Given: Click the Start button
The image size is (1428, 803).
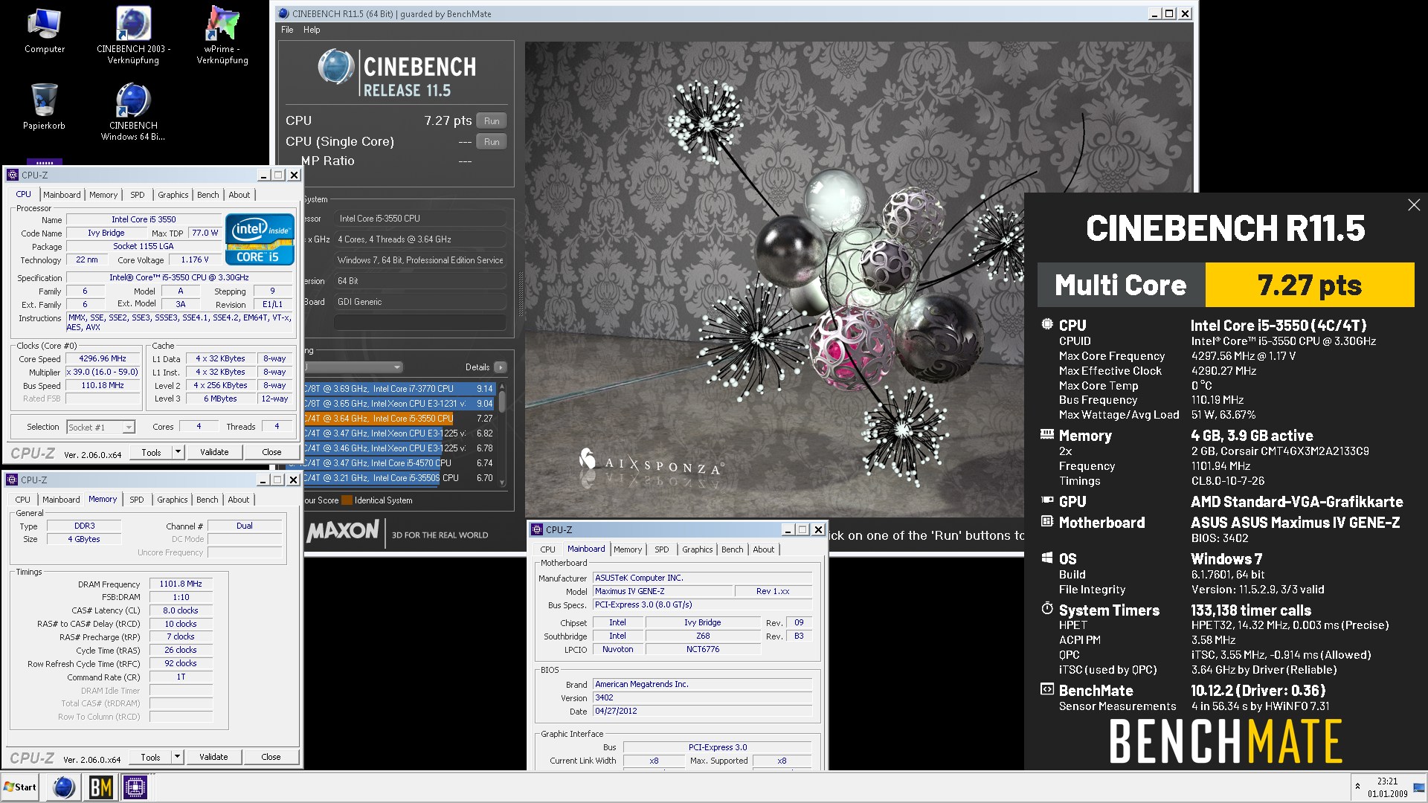Looking at the screenshot, I should tap(21, 787).
